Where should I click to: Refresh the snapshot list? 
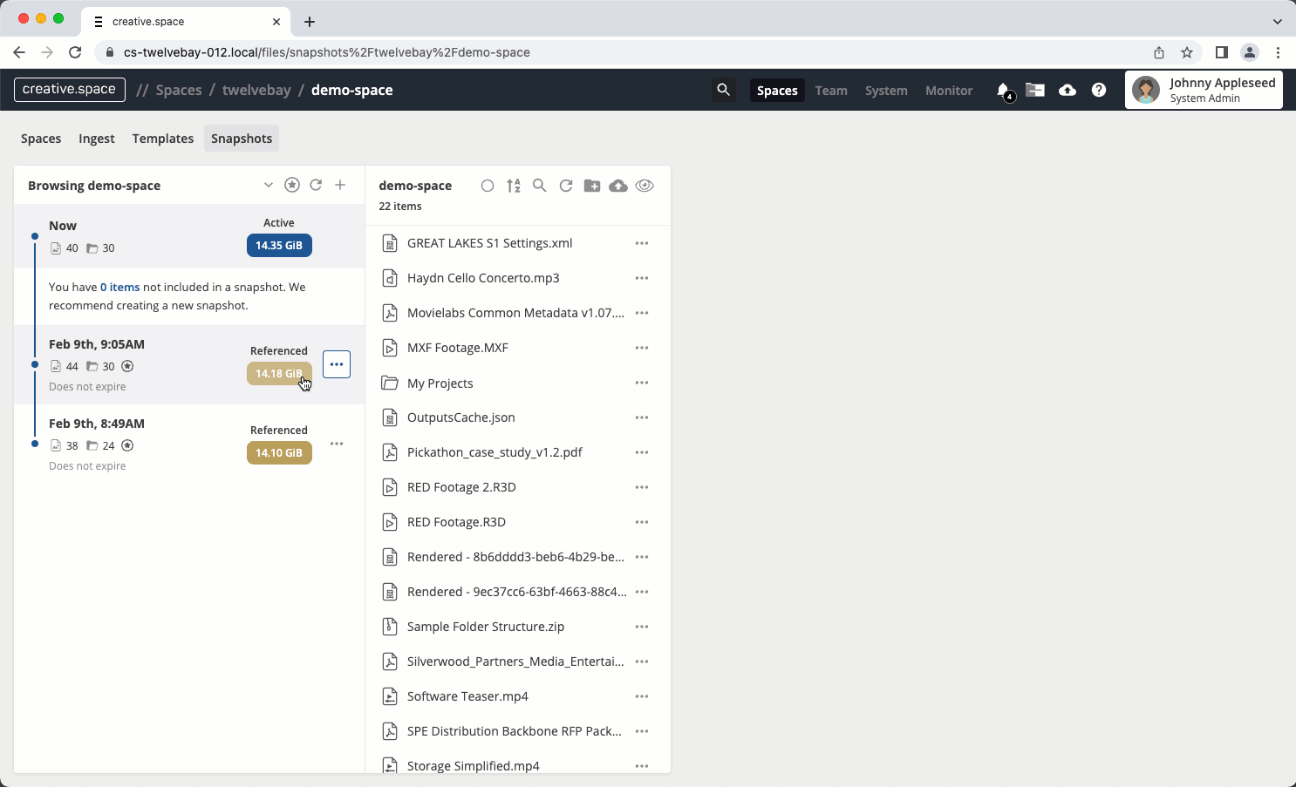click(316, 185)
